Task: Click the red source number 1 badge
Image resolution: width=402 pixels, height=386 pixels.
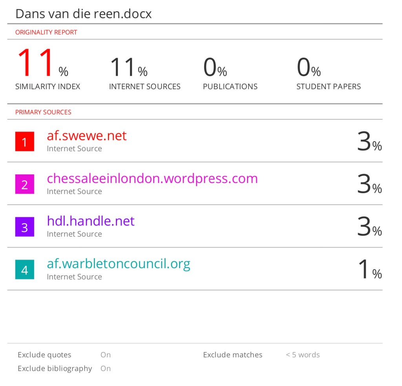Action: click(25, 142)
